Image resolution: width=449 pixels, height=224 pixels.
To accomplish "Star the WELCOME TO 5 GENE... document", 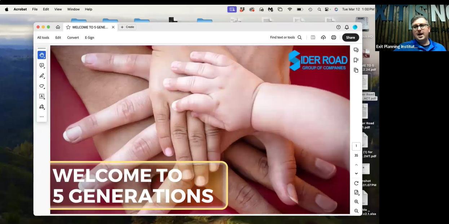I will [68, 27].
